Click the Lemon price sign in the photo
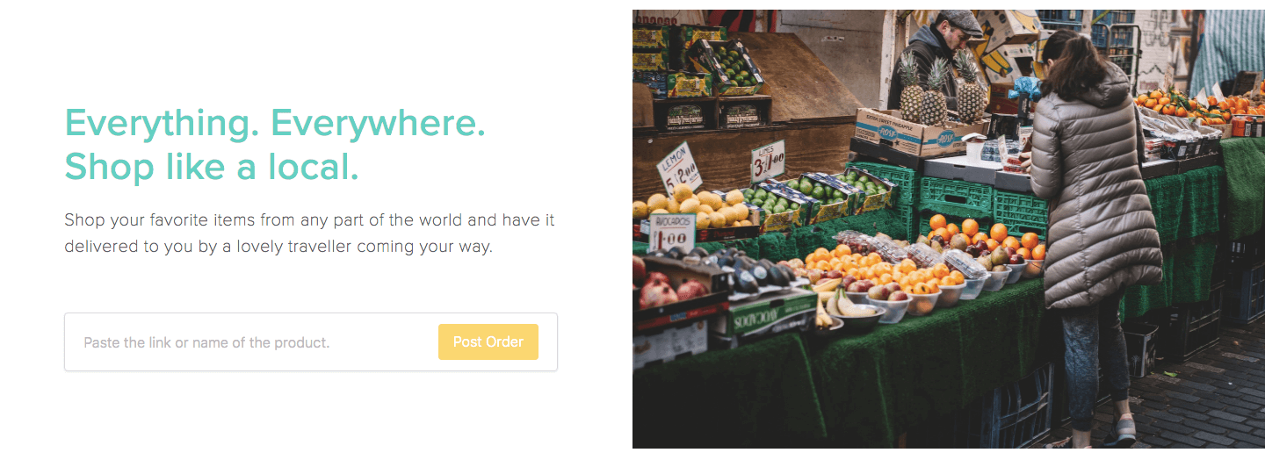The image size is (1265, 467). pyautogui.click(x=679, y=168)
